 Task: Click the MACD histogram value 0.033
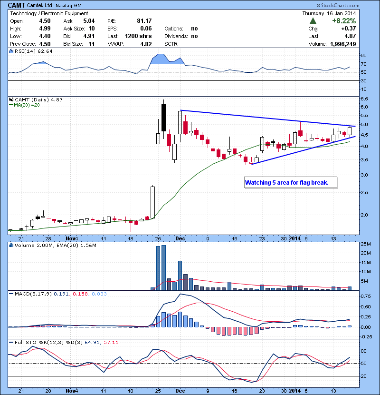pos(99,294)
